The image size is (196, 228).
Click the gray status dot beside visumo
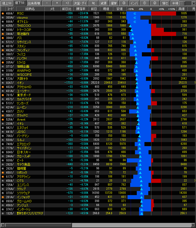3,17
